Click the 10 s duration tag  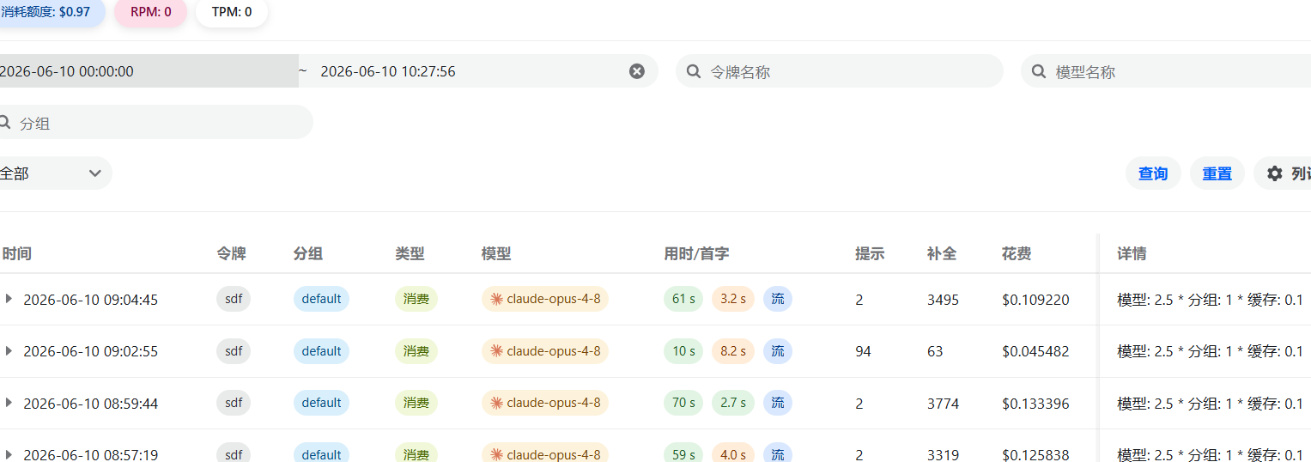(683, 351)
